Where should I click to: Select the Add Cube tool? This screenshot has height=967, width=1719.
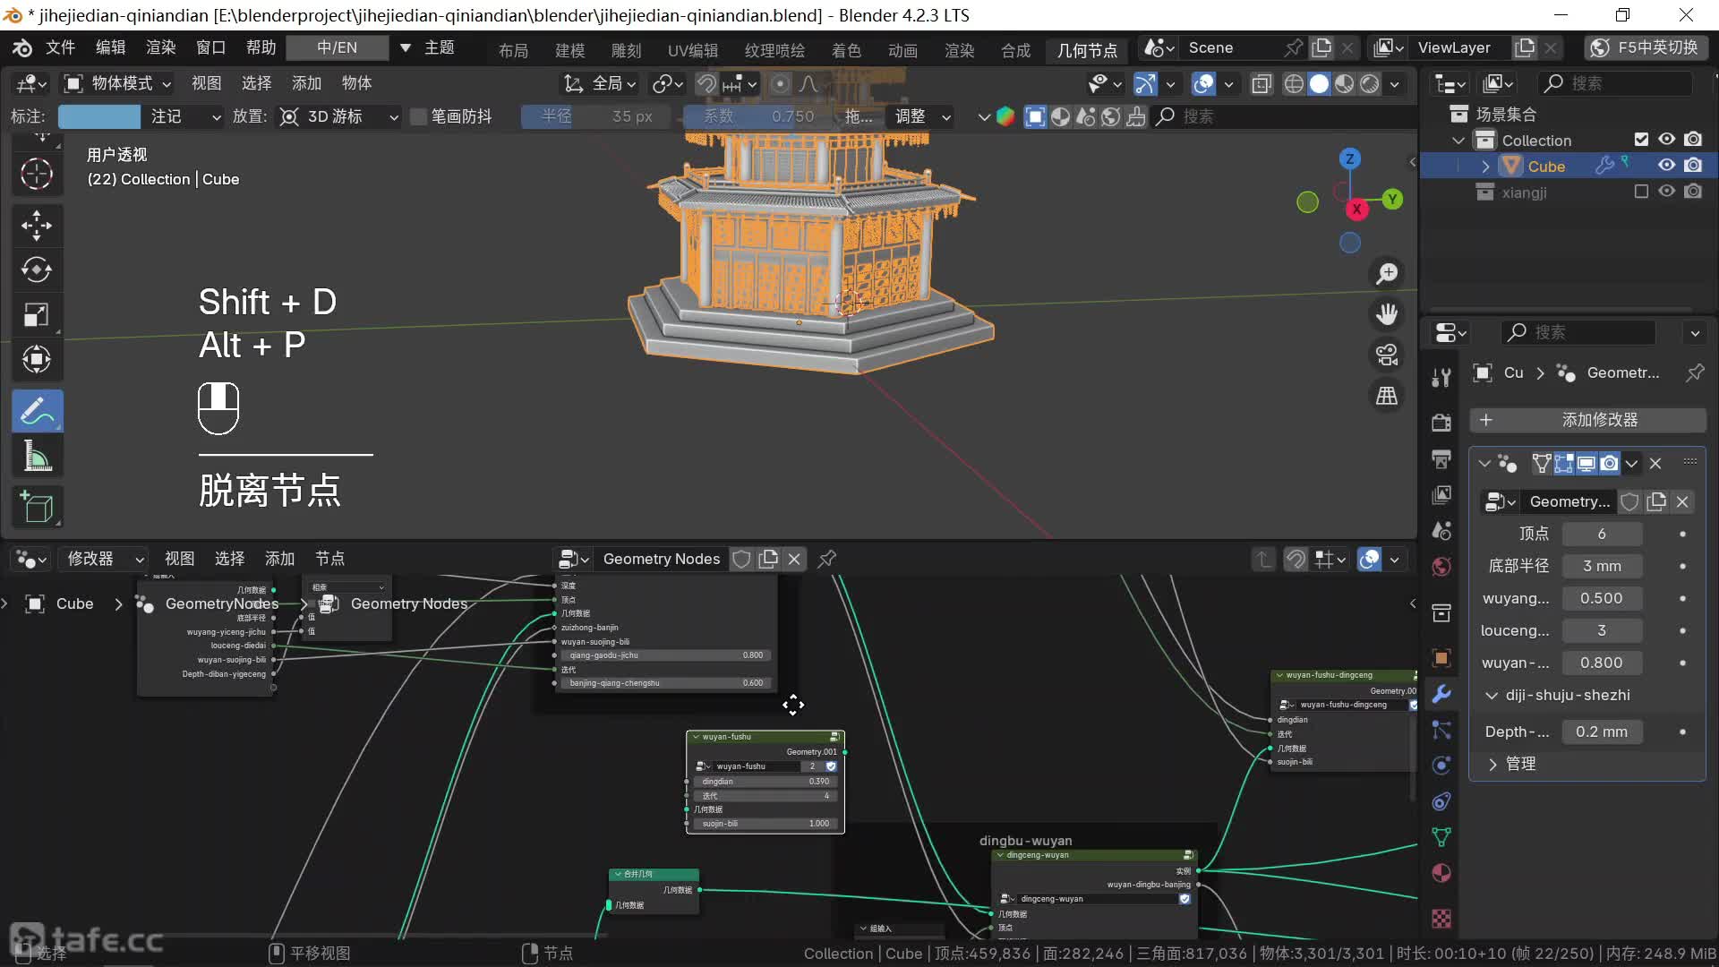click(37, 507)
